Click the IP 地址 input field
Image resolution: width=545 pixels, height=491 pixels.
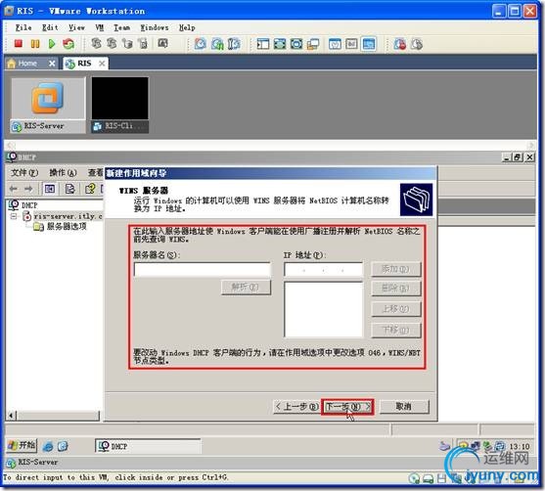323,269
